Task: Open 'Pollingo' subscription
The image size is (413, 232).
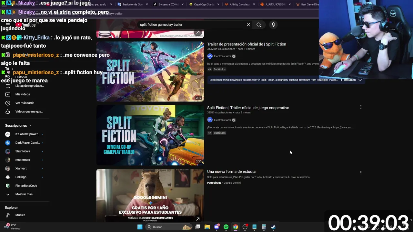Action: [x=21, y=177]
